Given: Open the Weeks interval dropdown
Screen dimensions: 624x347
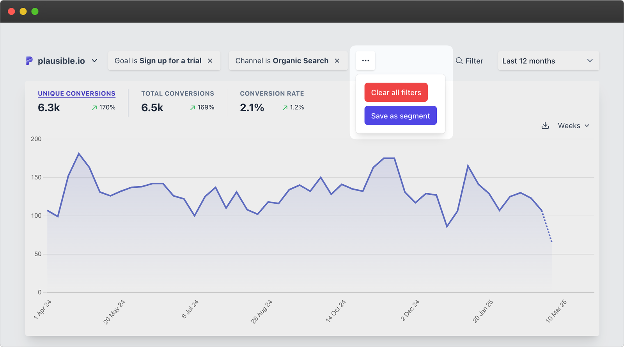Looking at the screenshot, I should tap(573, 125).
